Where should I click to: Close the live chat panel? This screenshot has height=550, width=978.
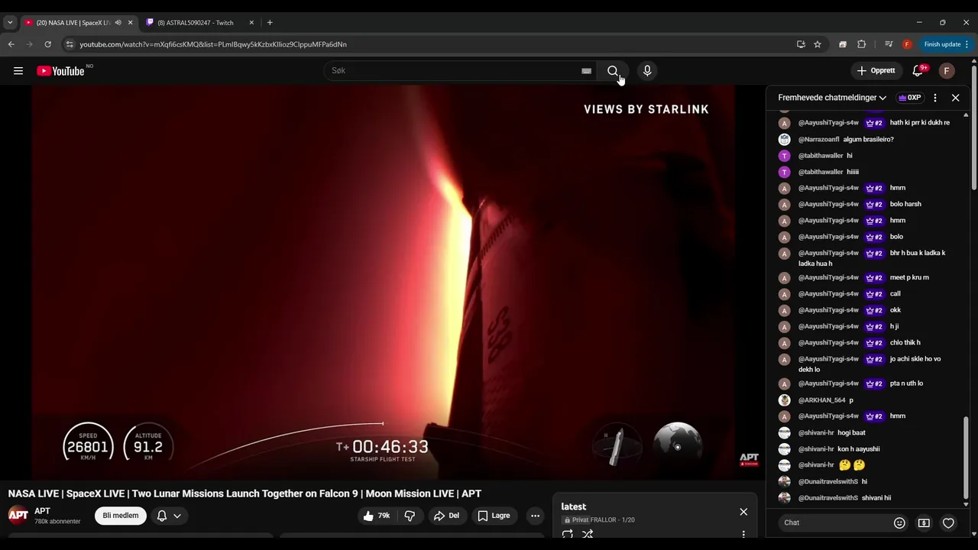955,98
